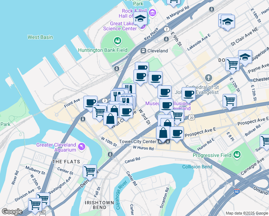Click the transit station icon on N Marginal Rd
Image resolution: width=269 pixels, height=216 pixels.
212,9
